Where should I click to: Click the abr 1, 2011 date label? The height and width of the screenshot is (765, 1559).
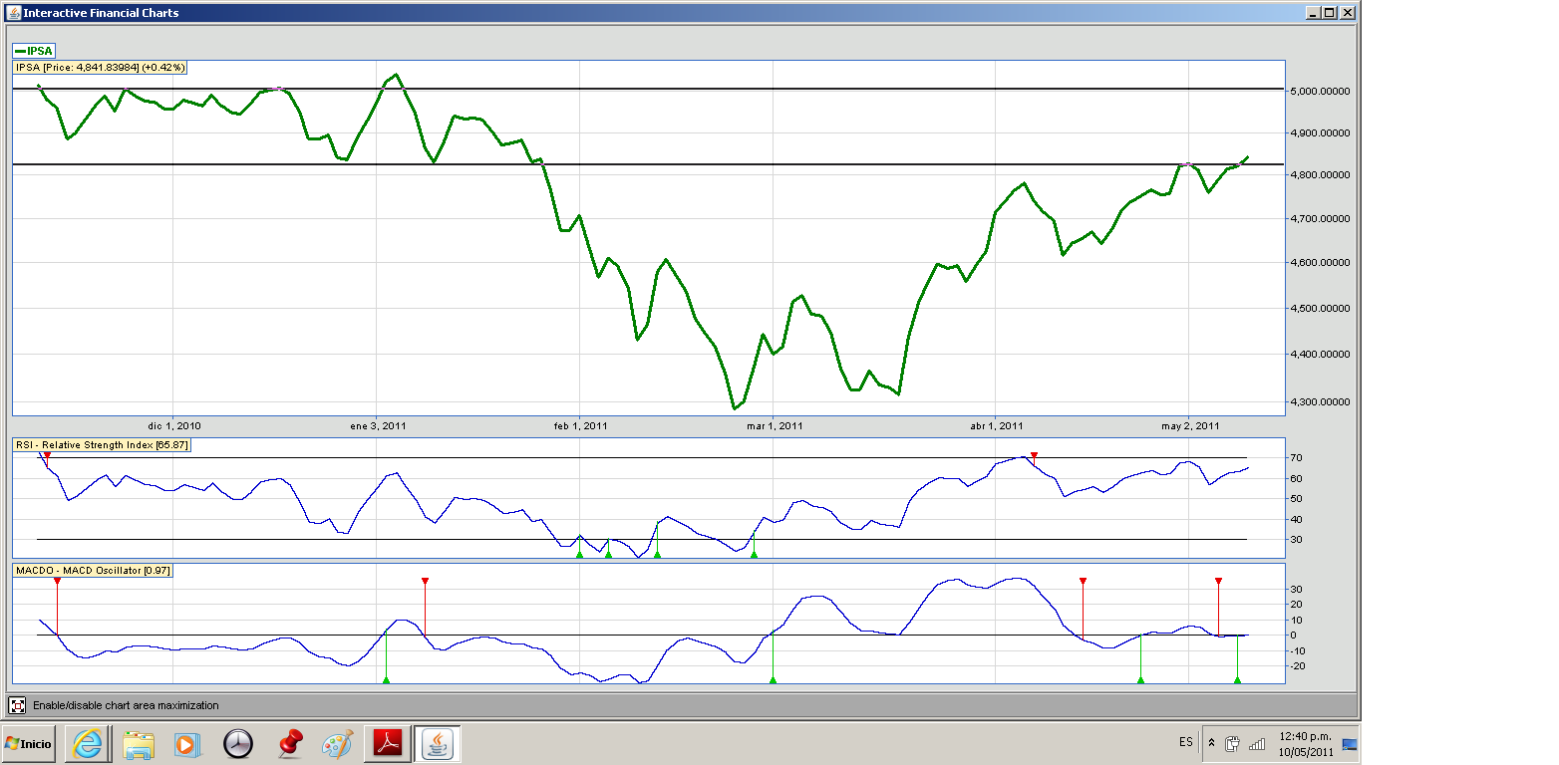click(x=996, y=426)
